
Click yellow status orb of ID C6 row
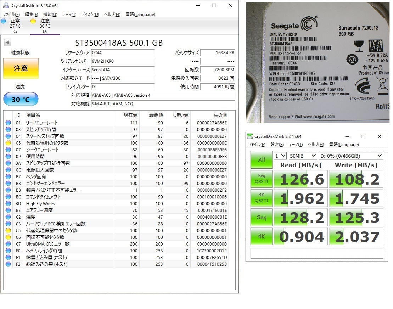(8, 237)
